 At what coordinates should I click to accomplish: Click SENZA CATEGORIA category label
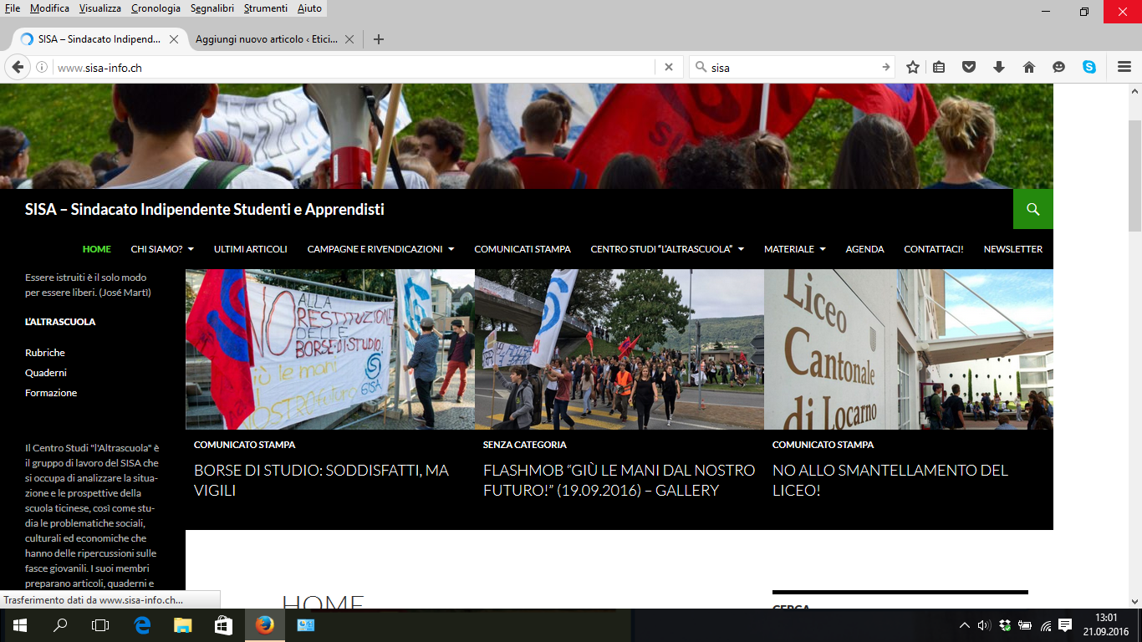point(525,445)
